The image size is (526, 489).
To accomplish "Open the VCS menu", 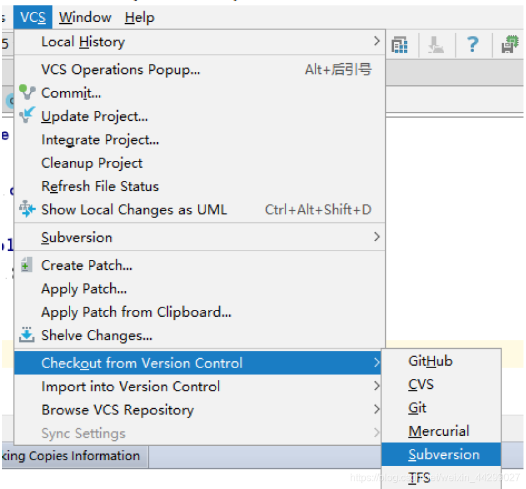I will click(x=33, y=17).
